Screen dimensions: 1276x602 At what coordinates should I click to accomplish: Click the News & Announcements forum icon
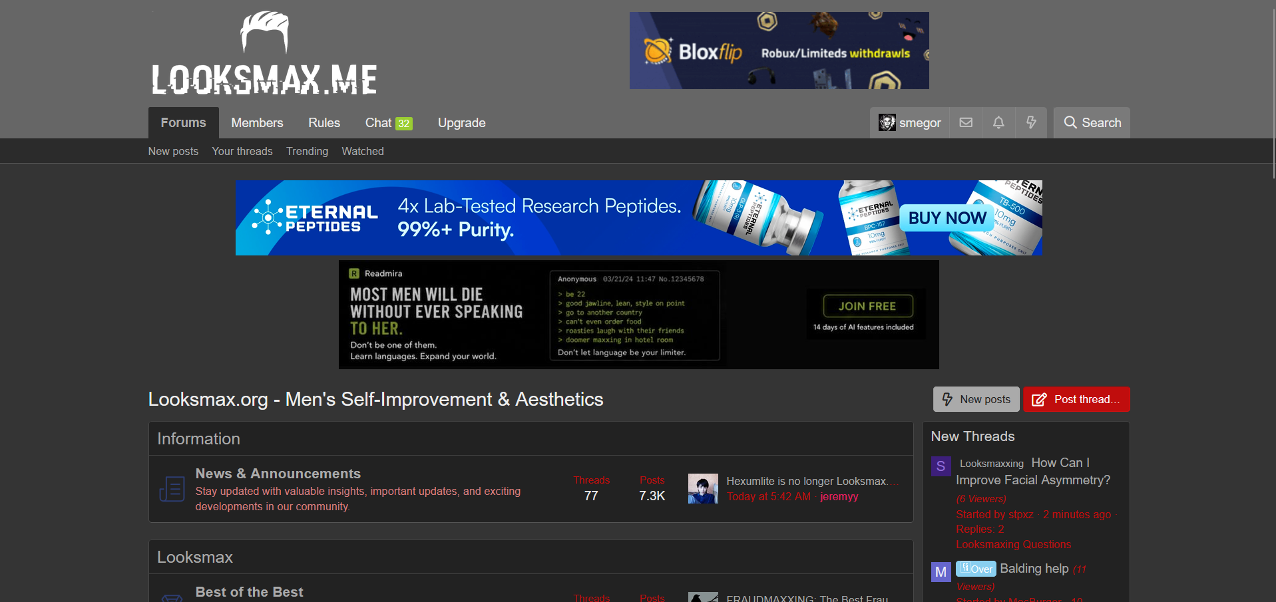click(x=172, y=489)
